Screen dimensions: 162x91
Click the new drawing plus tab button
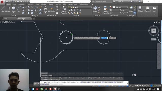[x=34, y=19]
